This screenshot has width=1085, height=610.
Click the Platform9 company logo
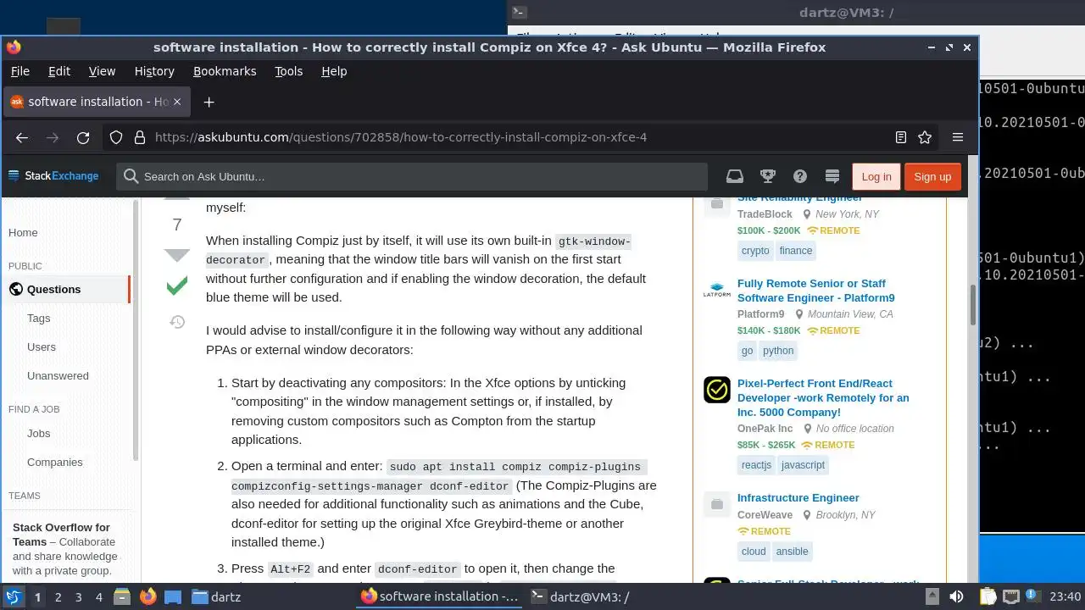coord(717,291)
